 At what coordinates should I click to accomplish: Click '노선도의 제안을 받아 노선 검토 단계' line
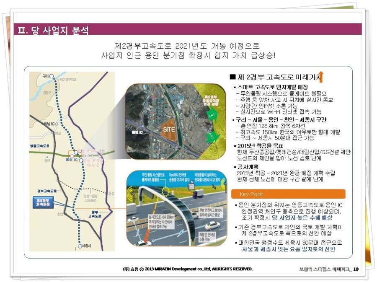click(279, 158)
